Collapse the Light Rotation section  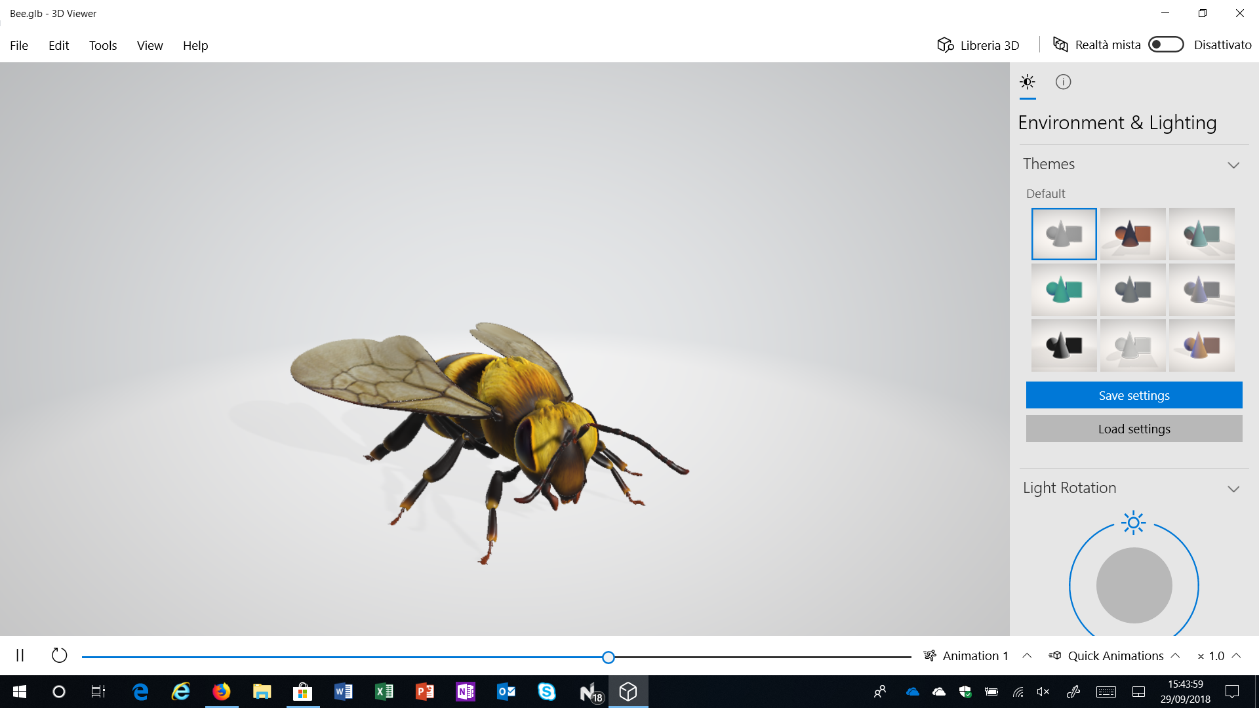point(1233,488)
